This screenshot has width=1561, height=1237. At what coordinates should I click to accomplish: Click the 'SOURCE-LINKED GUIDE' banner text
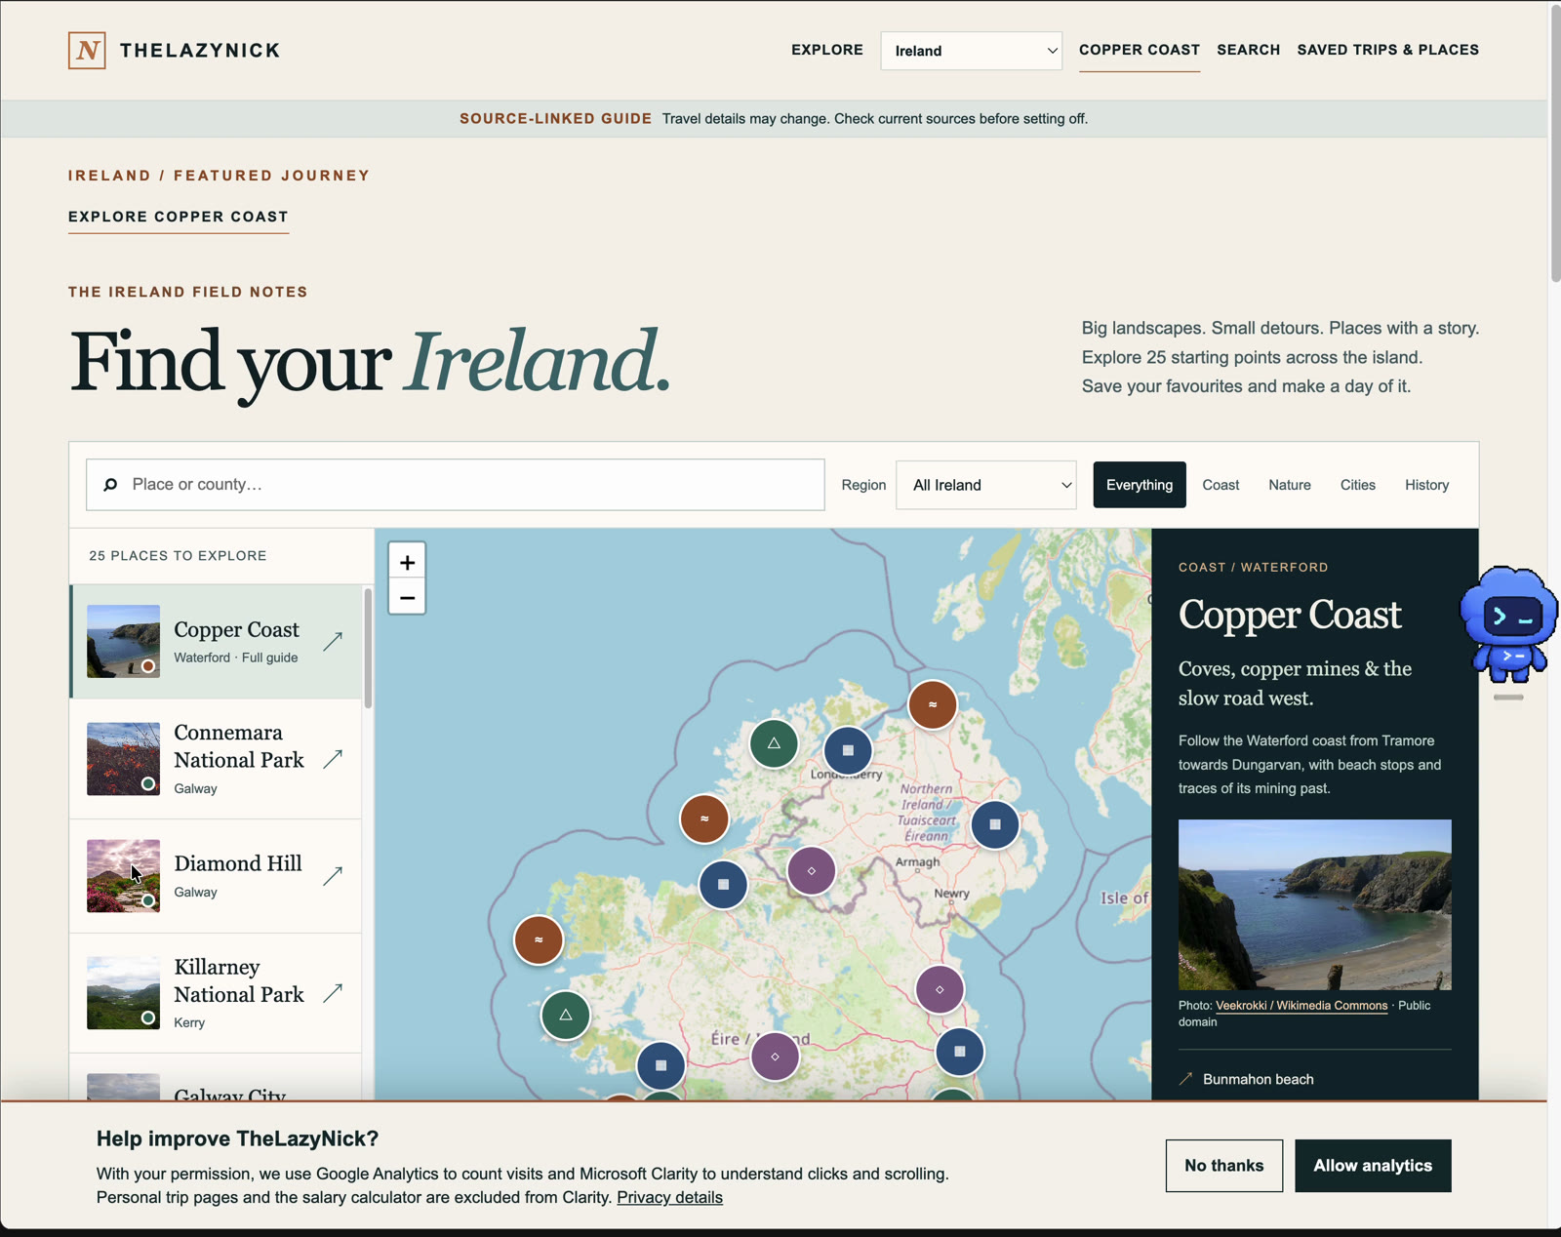tap(555, 119)
